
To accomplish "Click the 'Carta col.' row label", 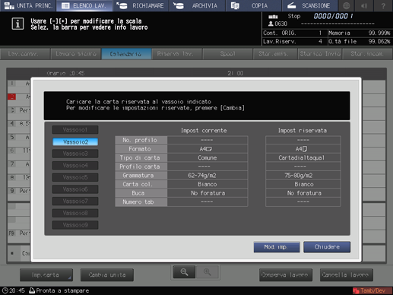I will (141, 184).
